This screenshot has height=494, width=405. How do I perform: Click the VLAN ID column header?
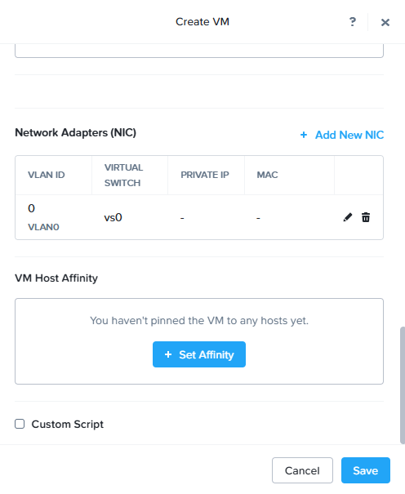(x=47, y=175)
